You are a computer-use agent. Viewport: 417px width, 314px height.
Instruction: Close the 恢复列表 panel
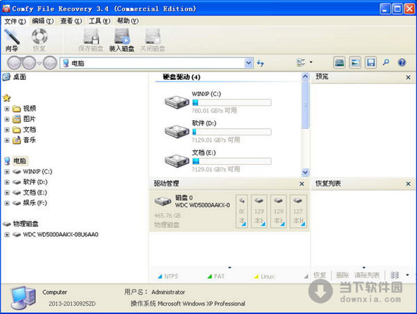pos(408,183)
